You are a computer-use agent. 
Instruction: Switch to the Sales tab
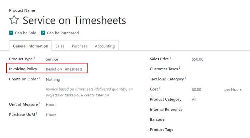[60, 46]
